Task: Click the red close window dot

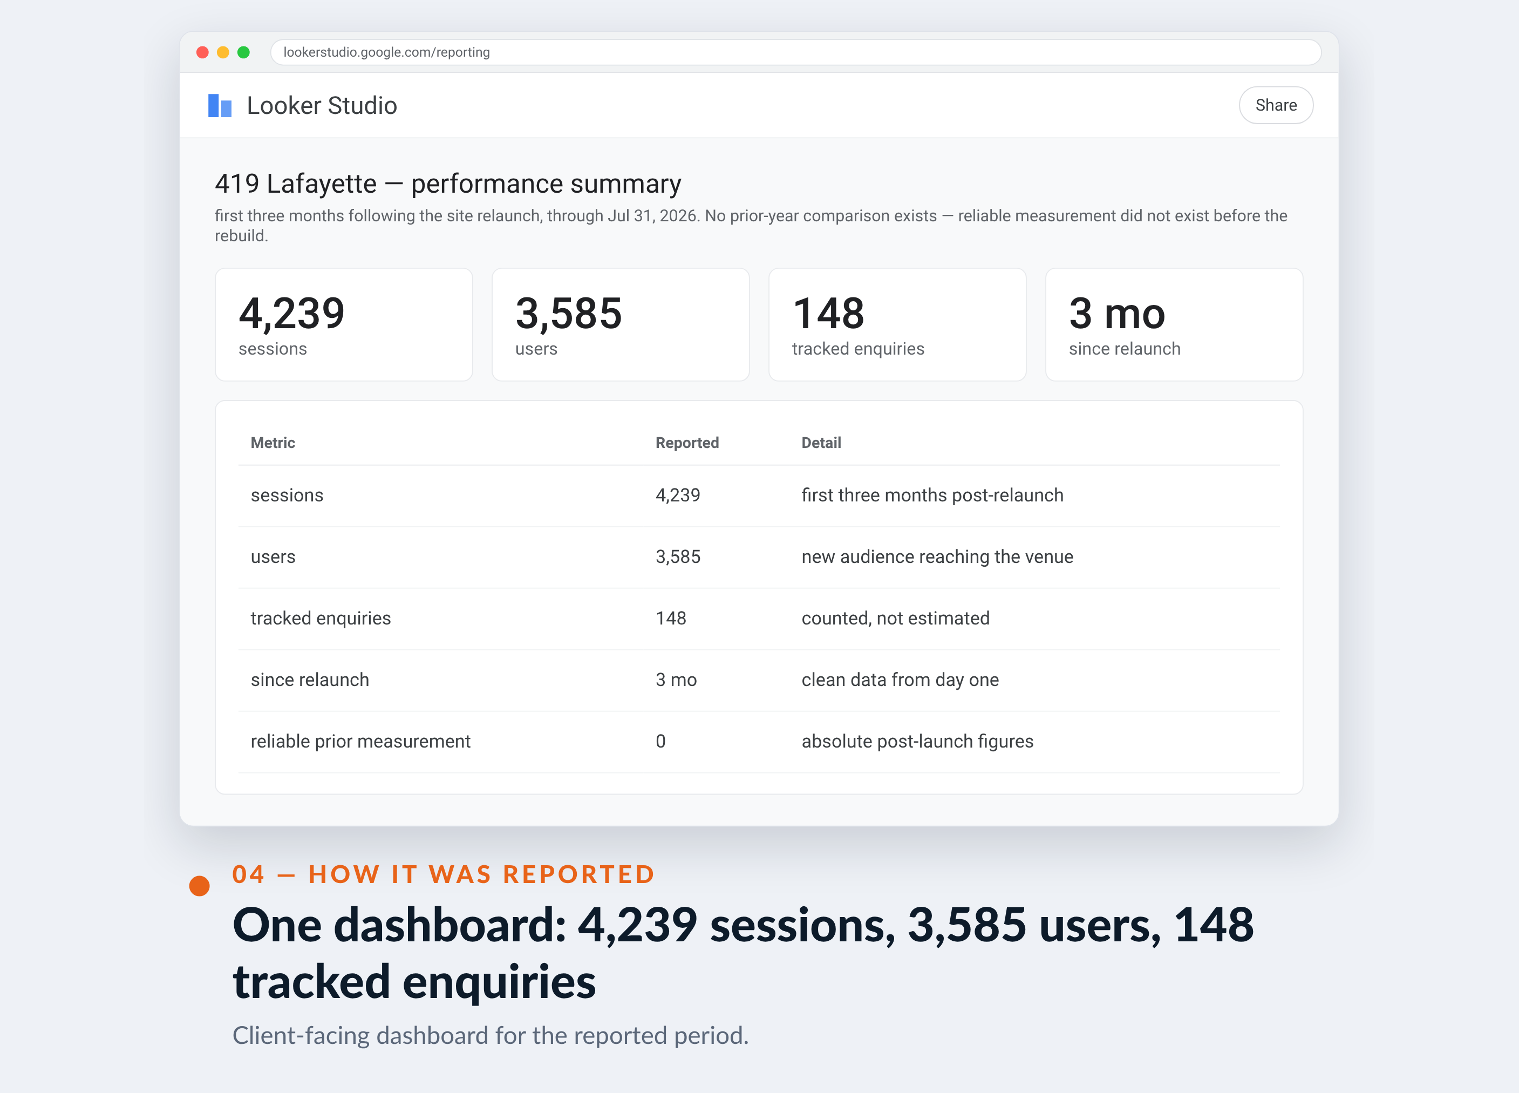Action: [x=202, y=52]
